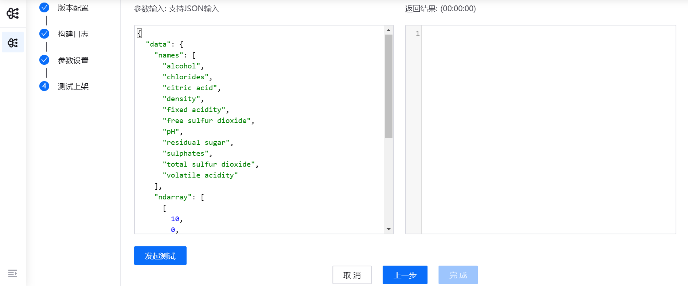The width and height of the screenshot is (688, 286).
Task: Click the "data" key in JSON
Action: click(158, 44)
